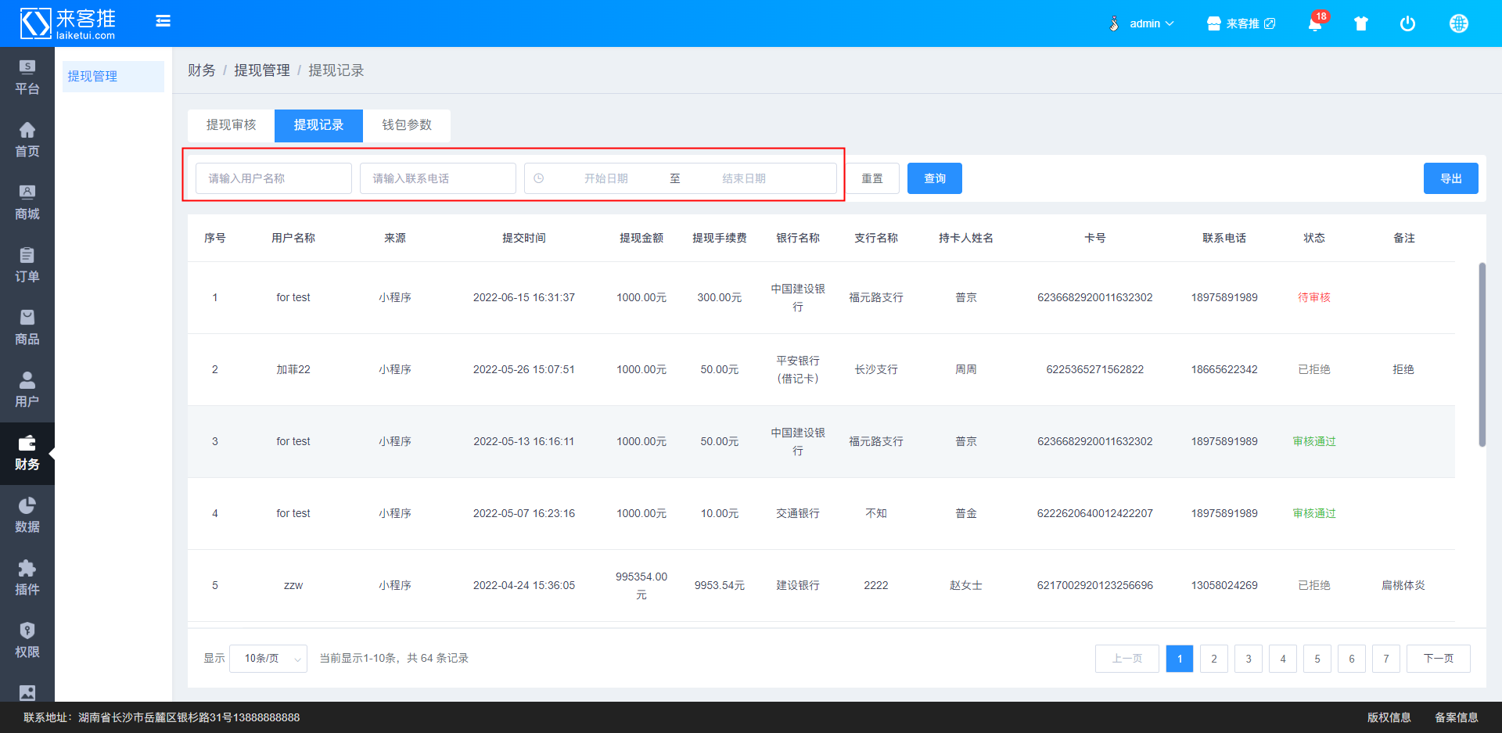Select 提现管理 submenu item
The height and width of the screenshot is (733, 1502).
click(x=113, y=76)
